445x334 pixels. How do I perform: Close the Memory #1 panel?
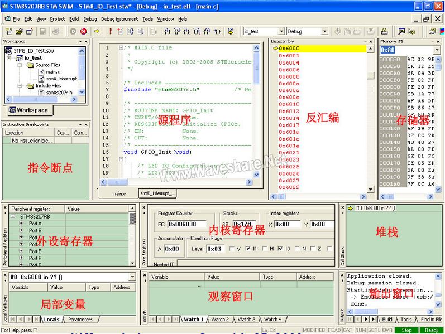pos(438,41)
